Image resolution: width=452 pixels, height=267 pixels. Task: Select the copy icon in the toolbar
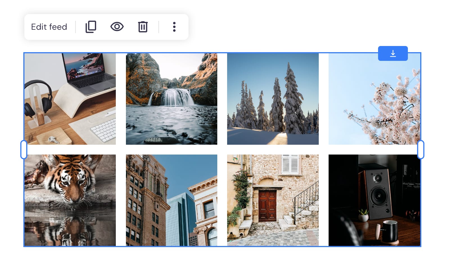(91, 27)
